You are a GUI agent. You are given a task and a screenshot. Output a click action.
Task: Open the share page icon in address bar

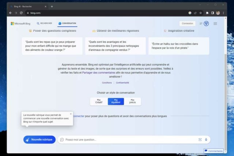[x=195, y=13]
